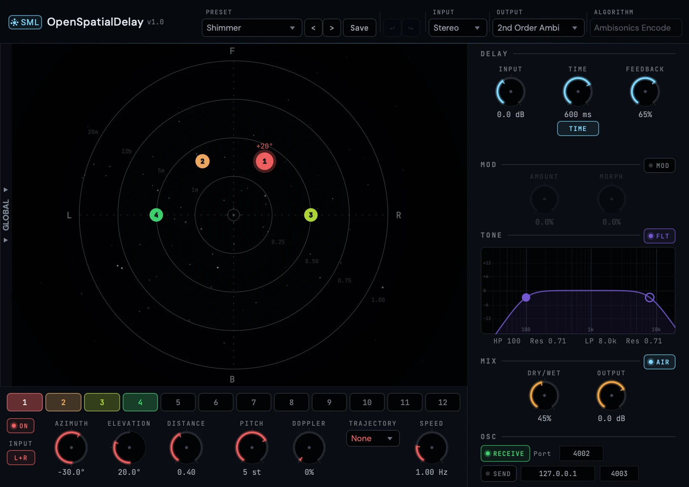Click the LP 8.0k frequency value

[x=601, y=341]
